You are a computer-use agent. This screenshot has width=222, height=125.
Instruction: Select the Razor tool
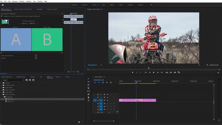88,88
